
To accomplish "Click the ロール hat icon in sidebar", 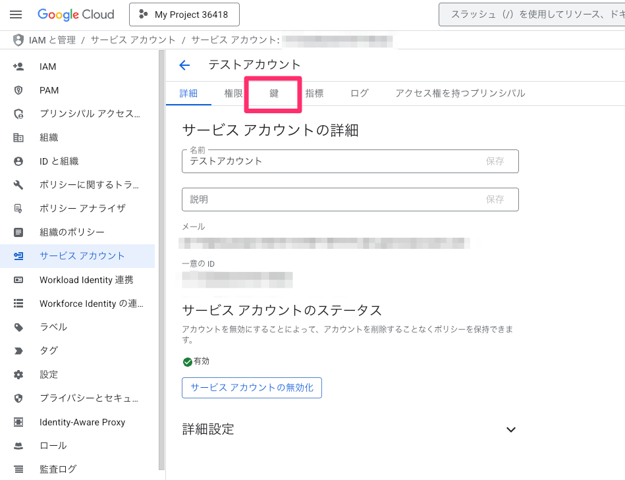I will pyautogui.click(x=18, y=446).
